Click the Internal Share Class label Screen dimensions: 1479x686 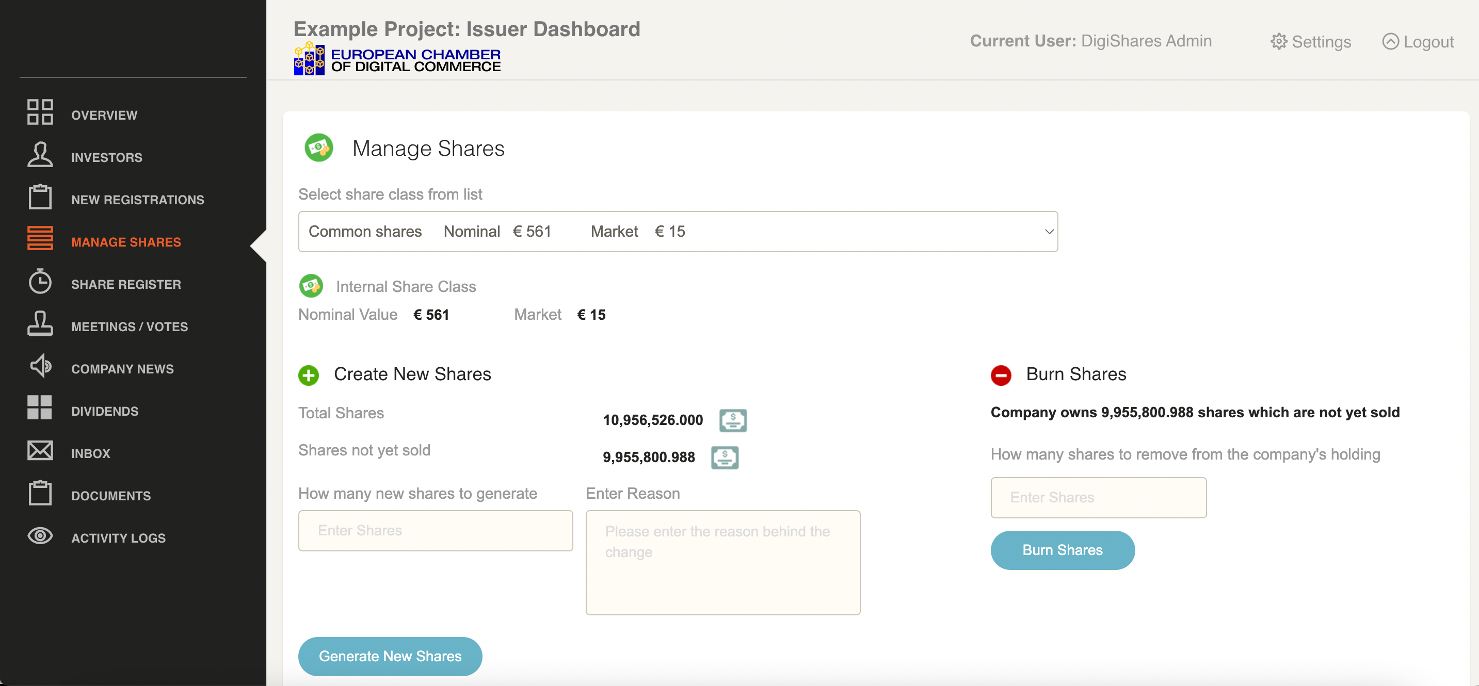coord(405,286)
